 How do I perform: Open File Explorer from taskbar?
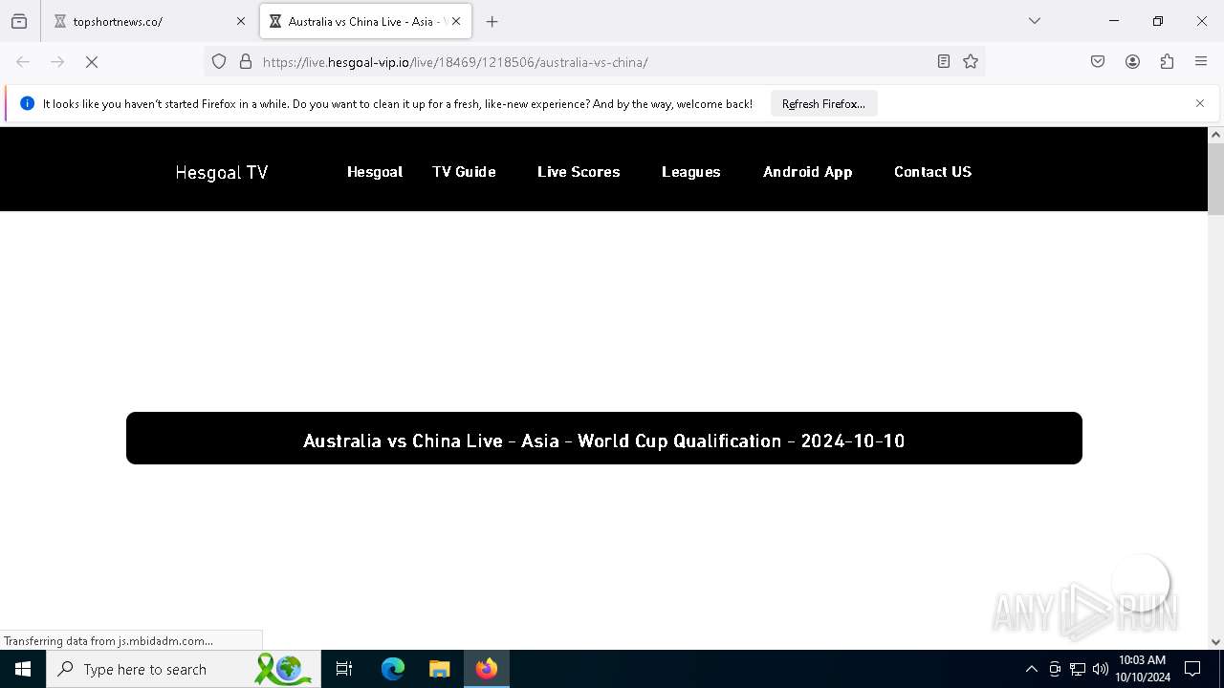(439, 669)
